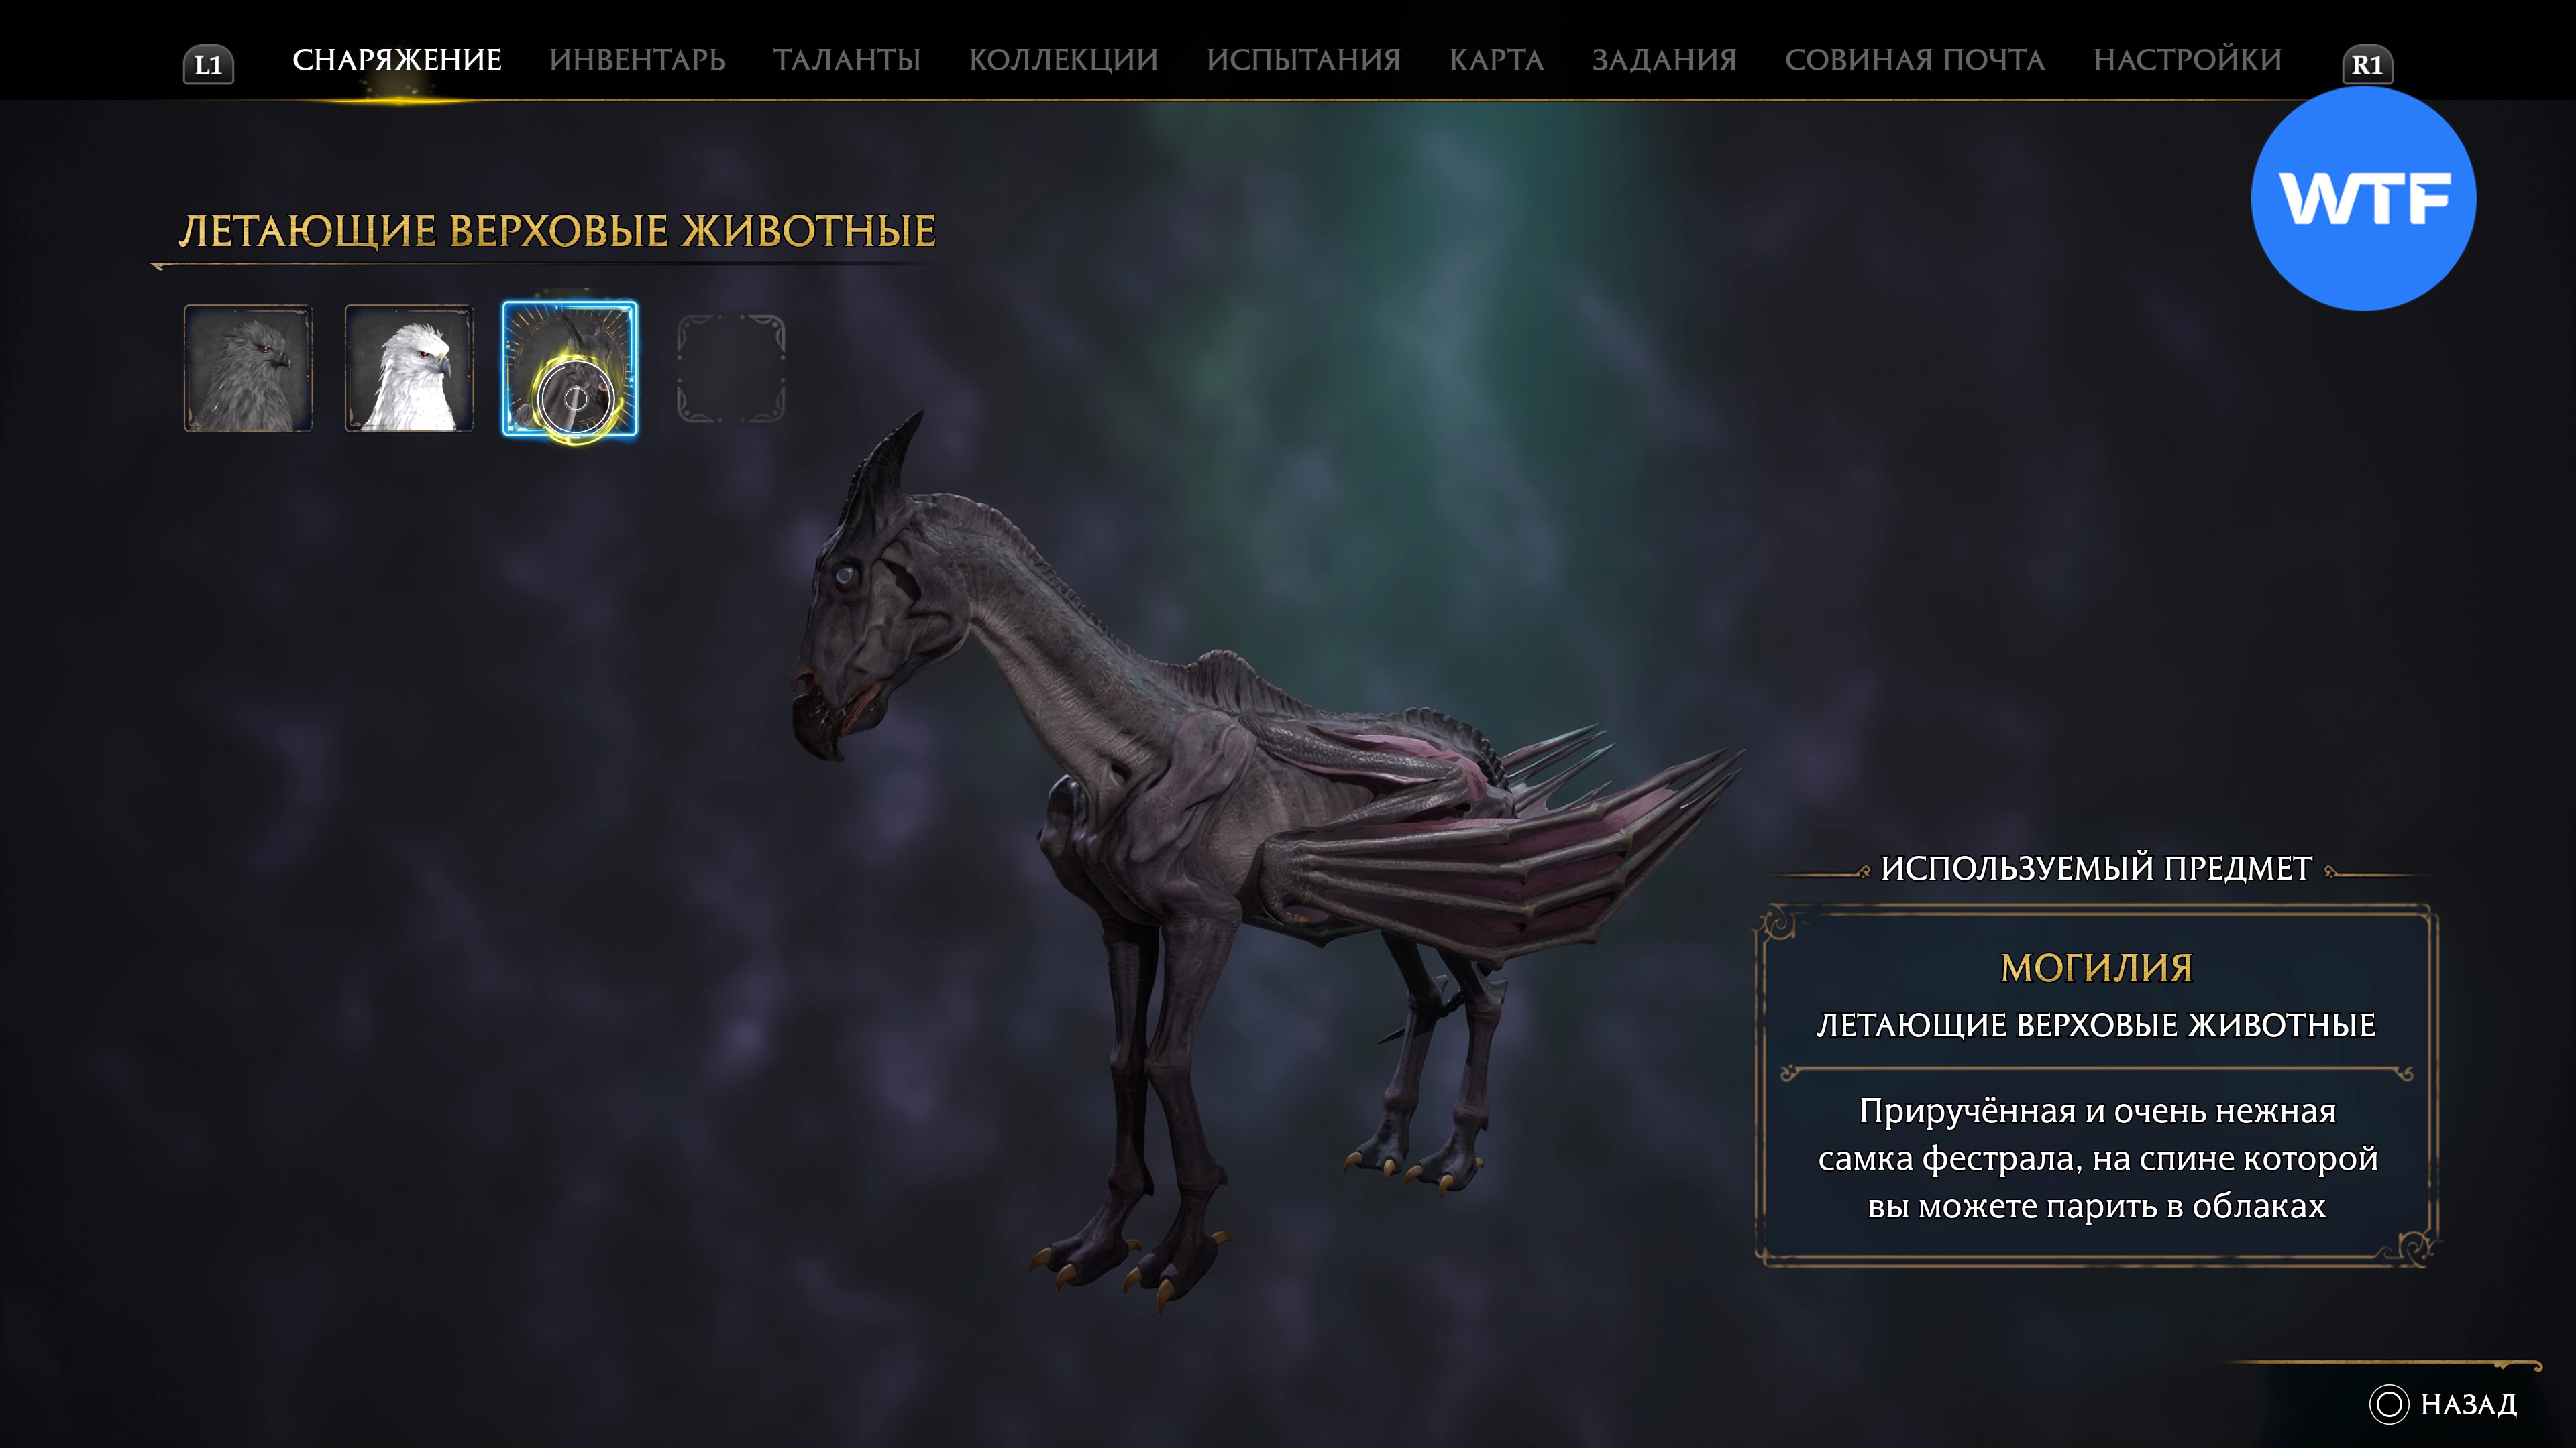Click the R1 shoulder button icon
The height and width of the screenshot is (1448, 2576).
pyautogui.click(x=2367, y=65)
